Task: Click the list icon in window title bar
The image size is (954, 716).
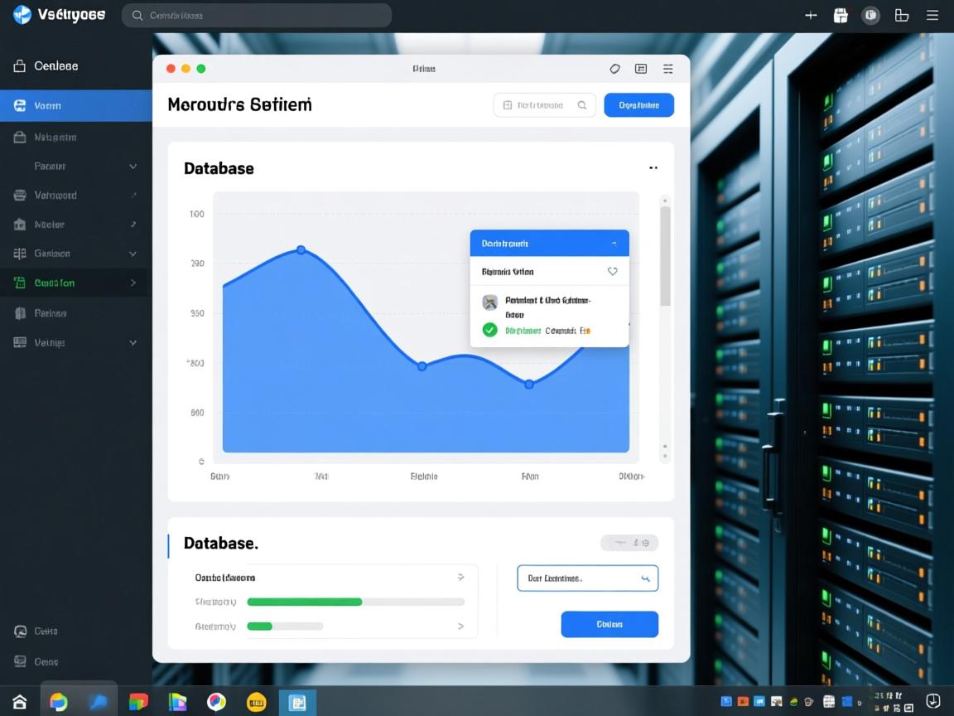Action: 640,69
